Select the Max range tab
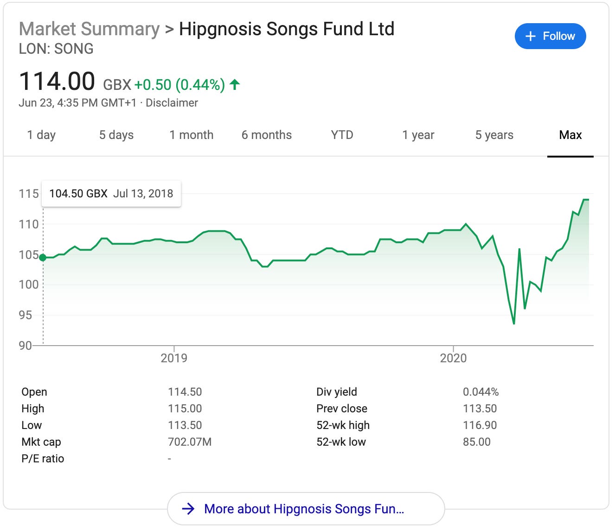 coord(570,135)
